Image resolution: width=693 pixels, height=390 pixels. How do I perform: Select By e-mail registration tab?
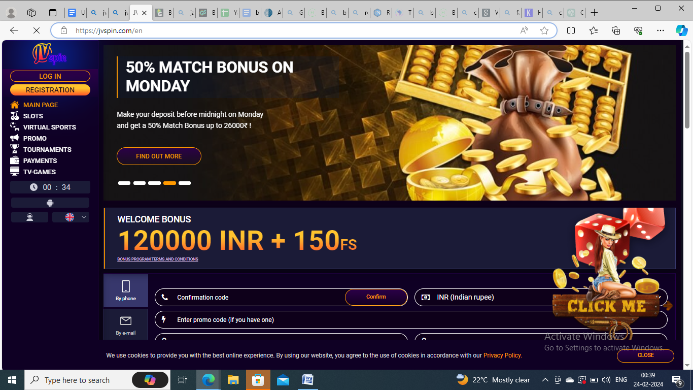coord(126,325)
